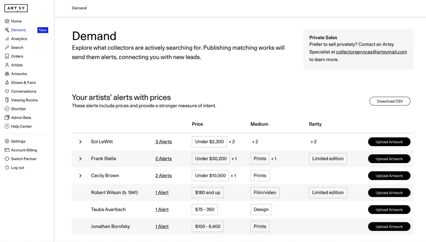
Task: Click the New badge beside Demand
Action: tap(43, 30)
